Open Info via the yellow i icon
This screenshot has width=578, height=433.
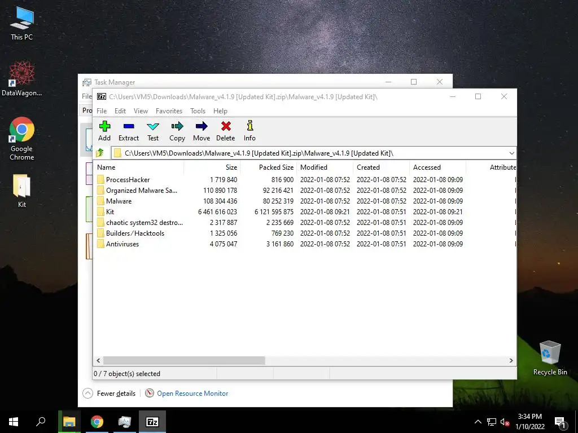coord(250,126)
